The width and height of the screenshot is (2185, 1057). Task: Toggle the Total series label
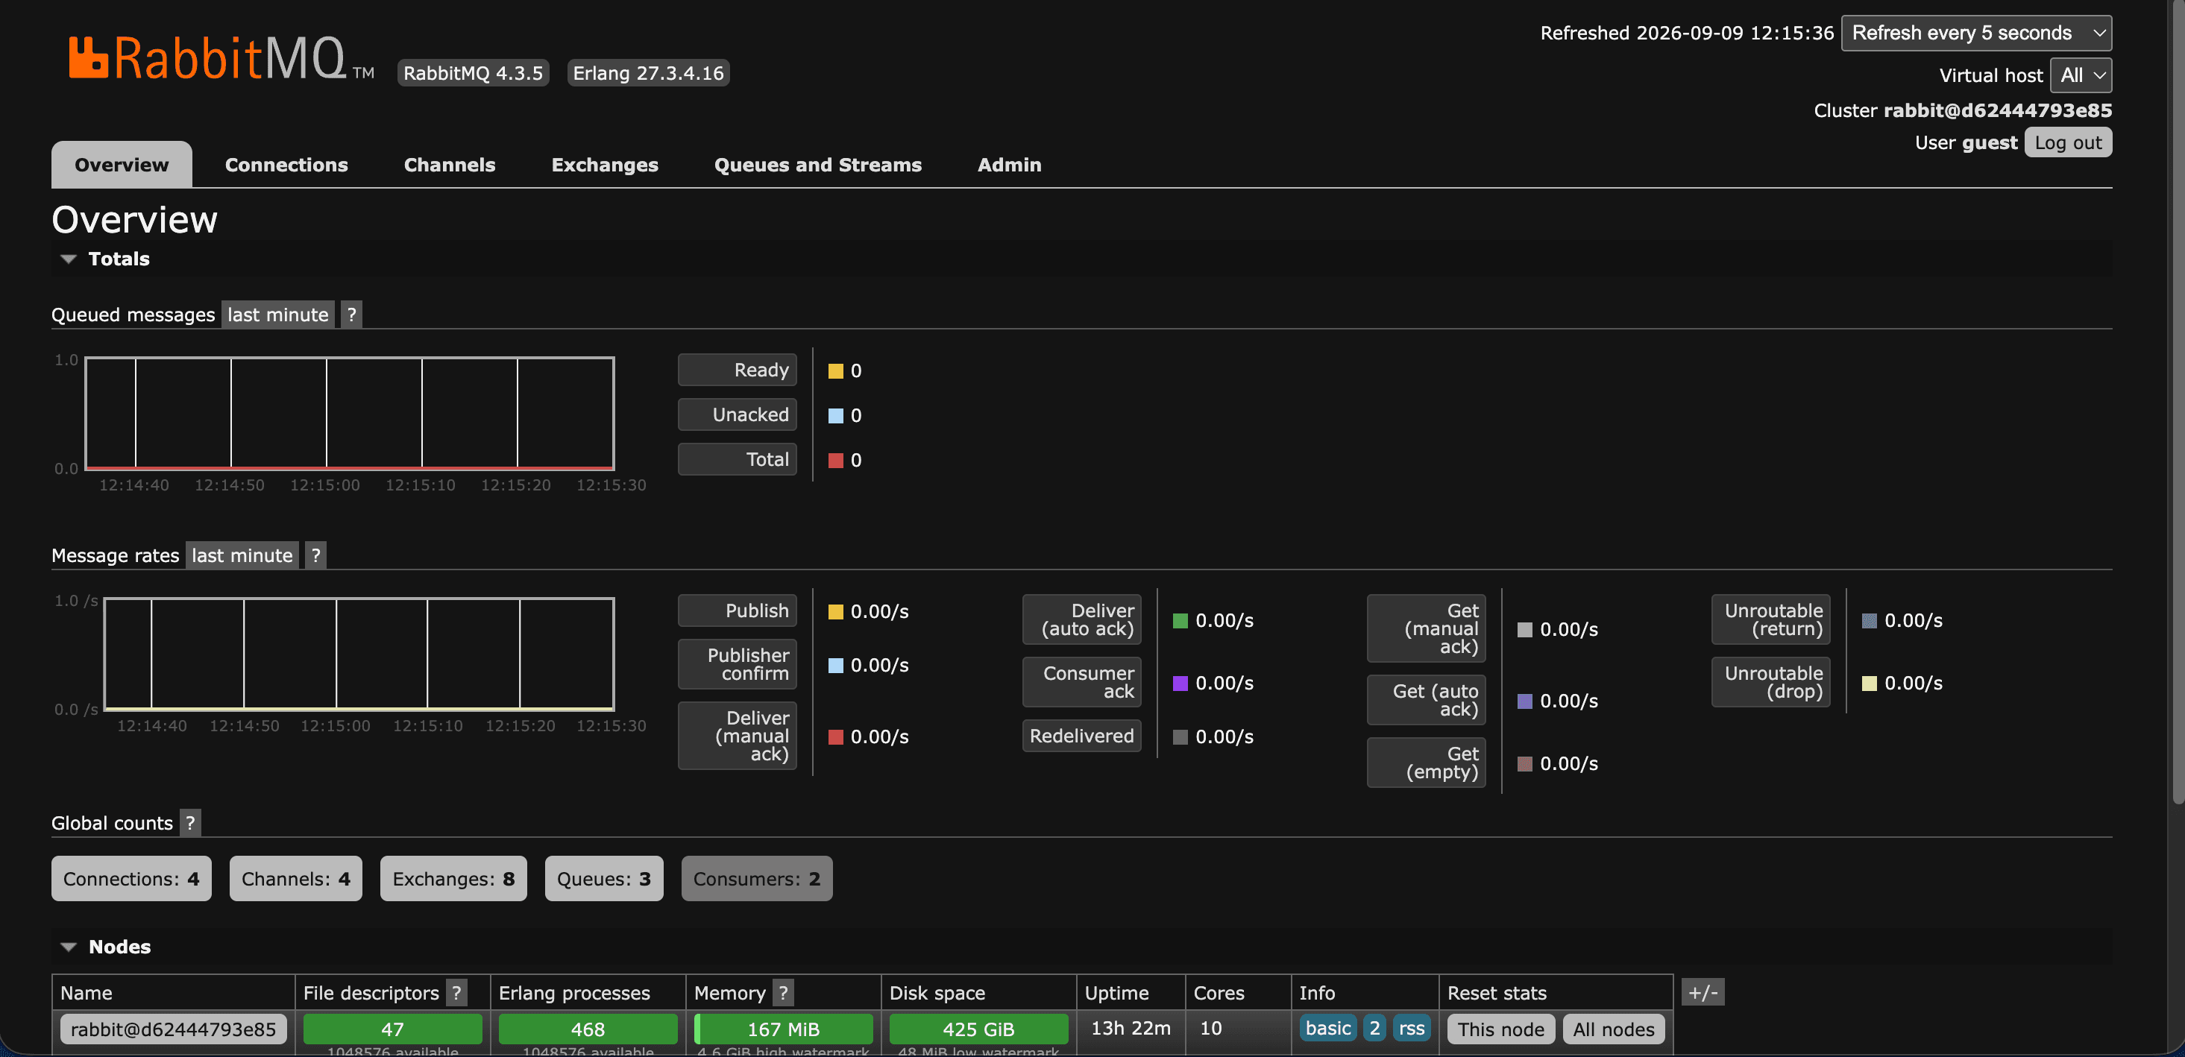click(x=737, y=459)
